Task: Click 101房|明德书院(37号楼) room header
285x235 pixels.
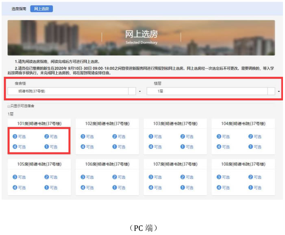Action: click(39, 124)
